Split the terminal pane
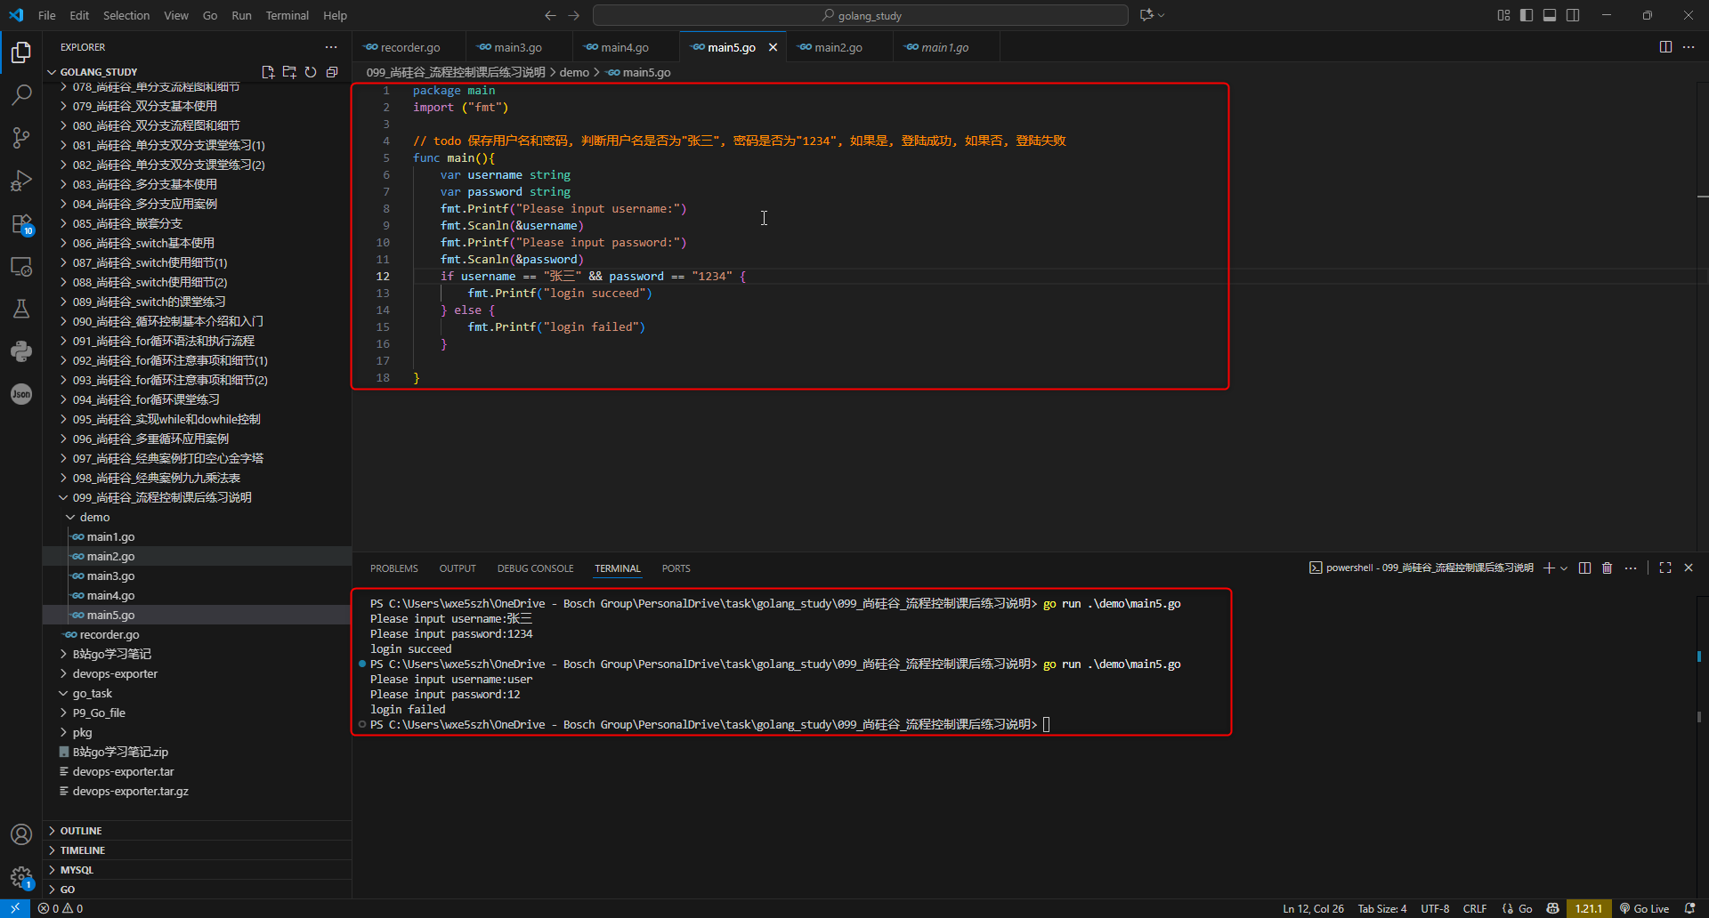Screen dimensions: 1709x918 [x=1584, y=568]
